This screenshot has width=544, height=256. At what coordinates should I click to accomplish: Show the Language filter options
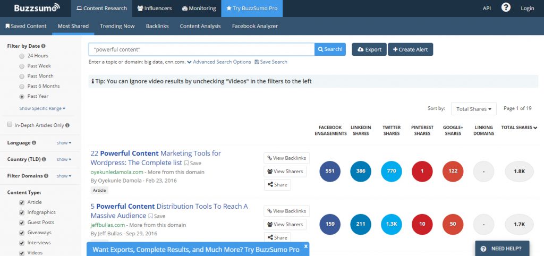[64, 142]
